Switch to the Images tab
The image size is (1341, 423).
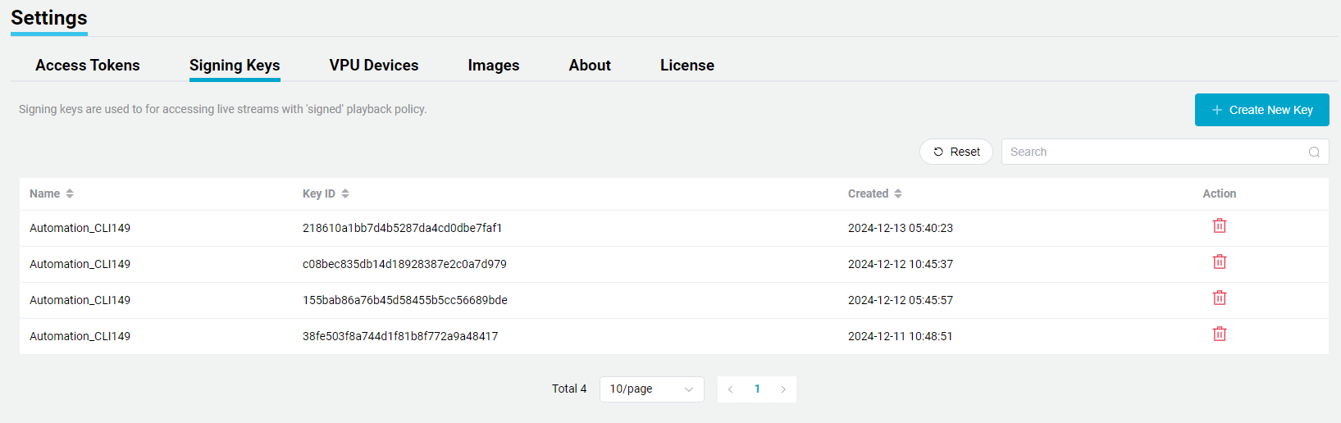(x=494, y=66)
